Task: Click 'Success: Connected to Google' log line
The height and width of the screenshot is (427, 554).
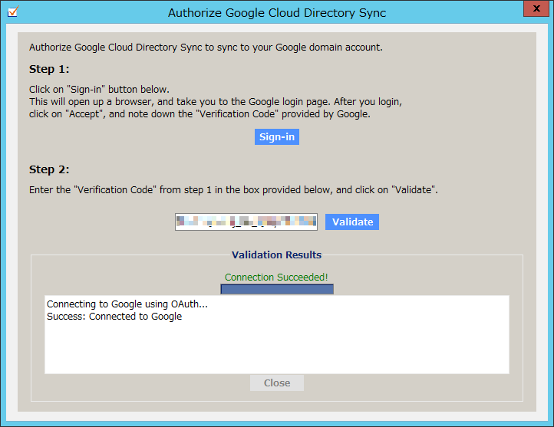Action: (114, 317)
